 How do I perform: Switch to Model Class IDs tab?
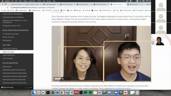point(135,5)
